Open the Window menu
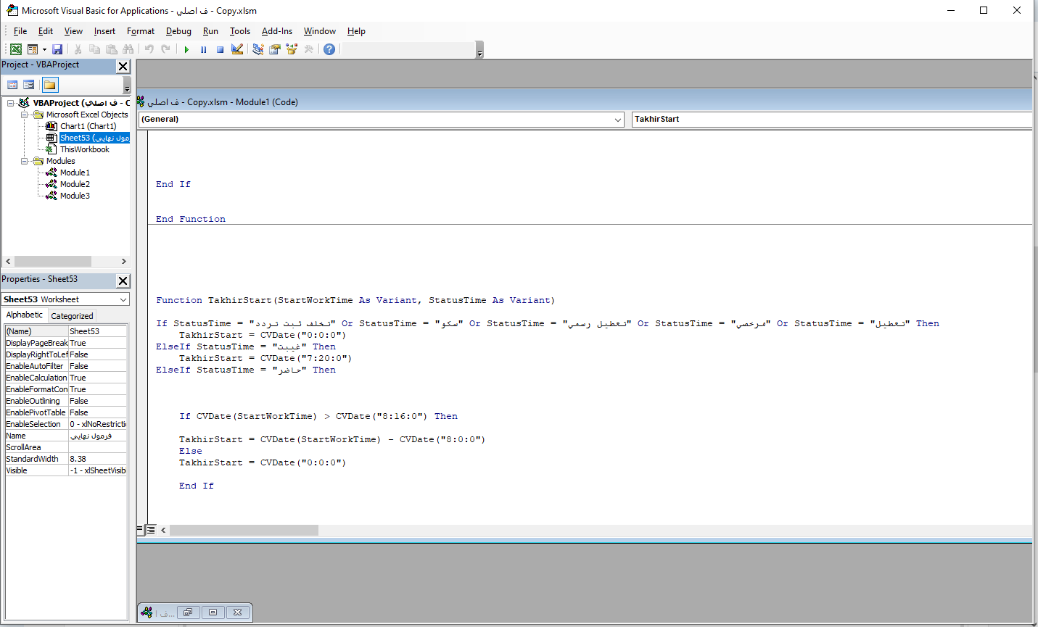The width and height of the screenshot is (1038, 627). 320,31
